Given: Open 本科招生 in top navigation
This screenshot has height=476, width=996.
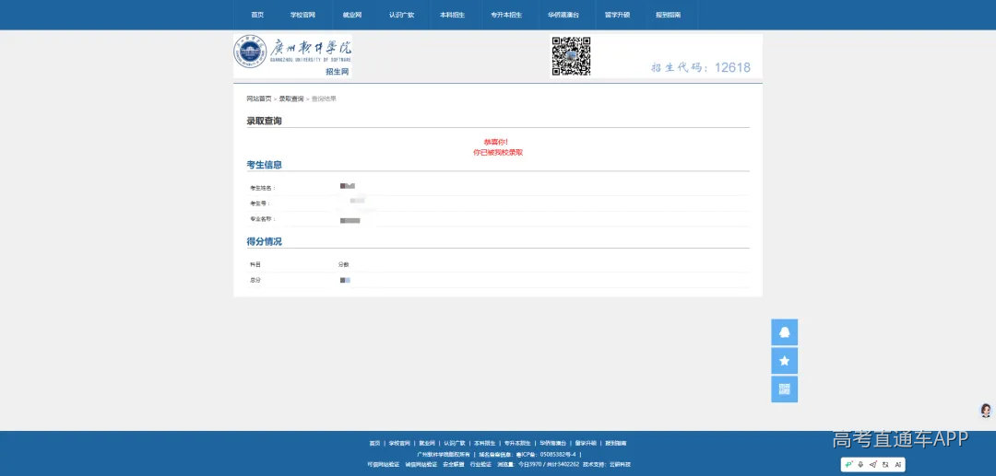Looking at the screenshot, I should coord(452,15).
